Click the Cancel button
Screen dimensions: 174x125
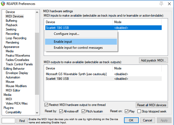tap(148, 120)
